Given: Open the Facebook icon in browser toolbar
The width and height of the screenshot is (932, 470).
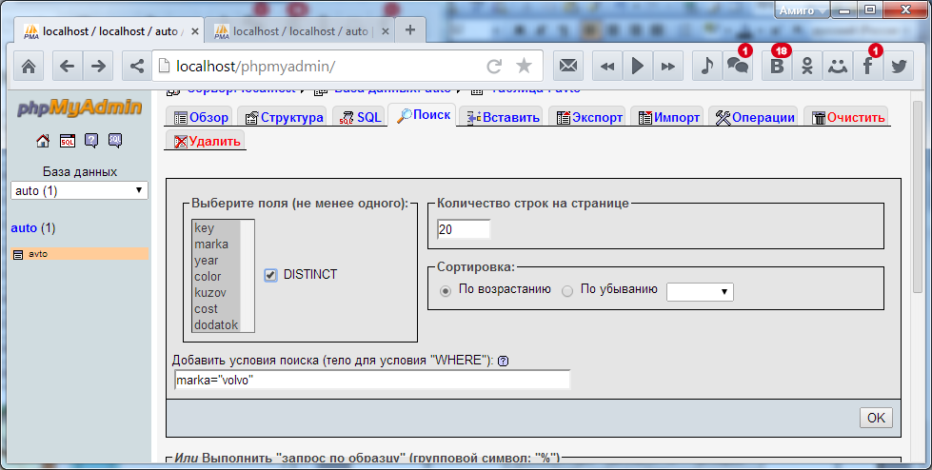Looking at the screenshot, I should click(x=867, y=66).
